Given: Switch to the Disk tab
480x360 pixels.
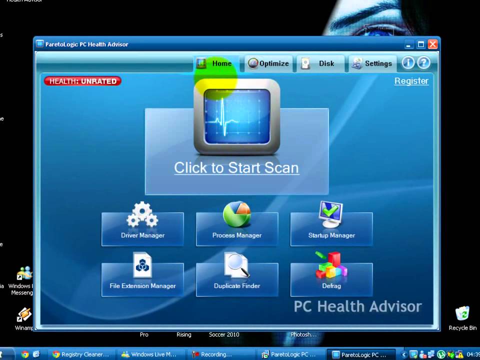Looking at the screenshot, I should coord(320,63).
